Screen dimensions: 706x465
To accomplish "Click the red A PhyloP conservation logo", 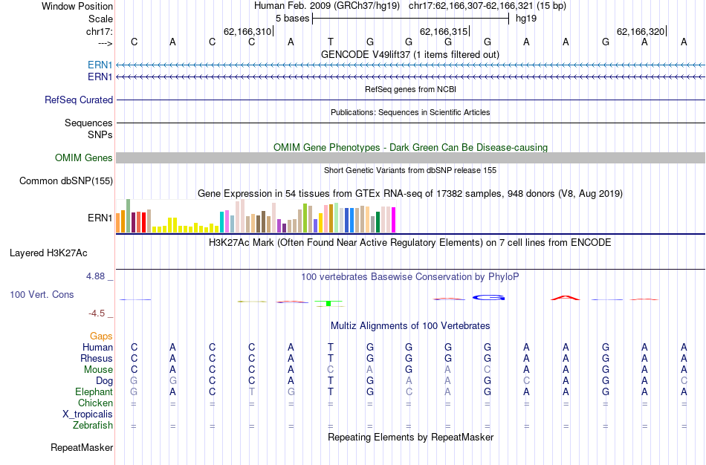I will pyautogui.click(x=566, y=298).
